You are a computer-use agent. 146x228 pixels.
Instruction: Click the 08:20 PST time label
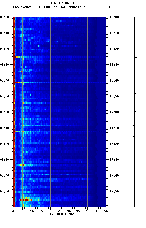point(4,49)
